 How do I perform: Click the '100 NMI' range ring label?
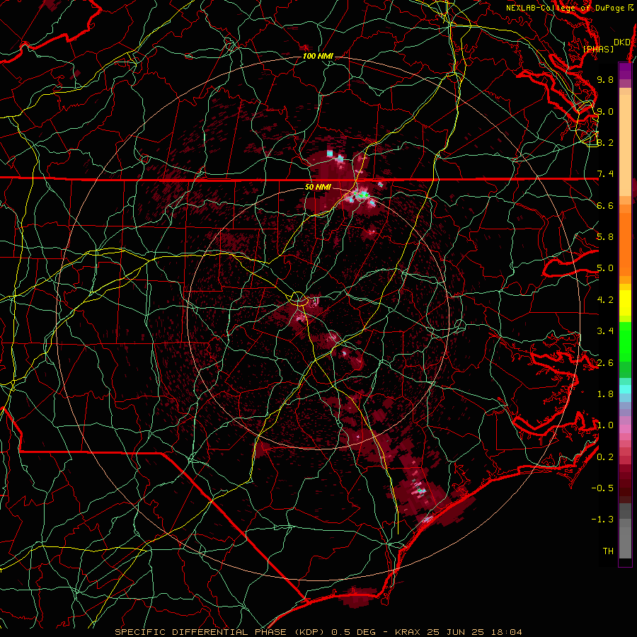click(318, 56)
